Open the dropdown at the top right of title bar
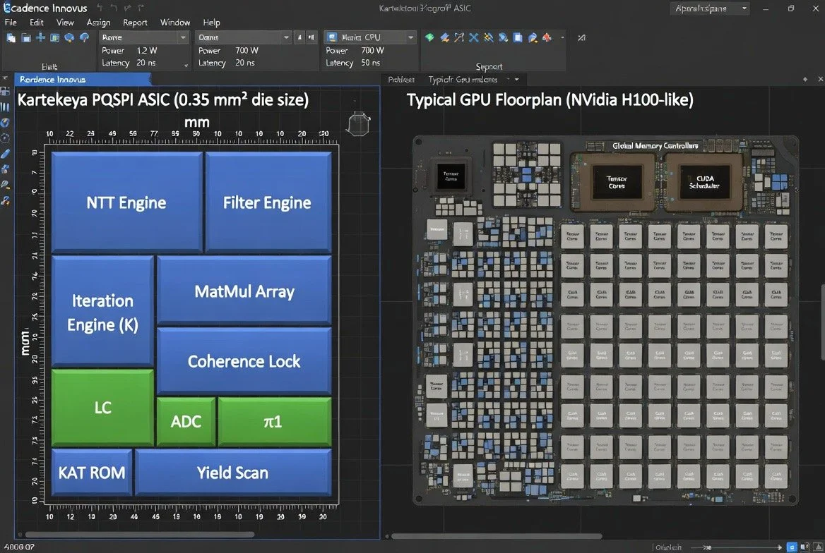 tap(709, 8)
